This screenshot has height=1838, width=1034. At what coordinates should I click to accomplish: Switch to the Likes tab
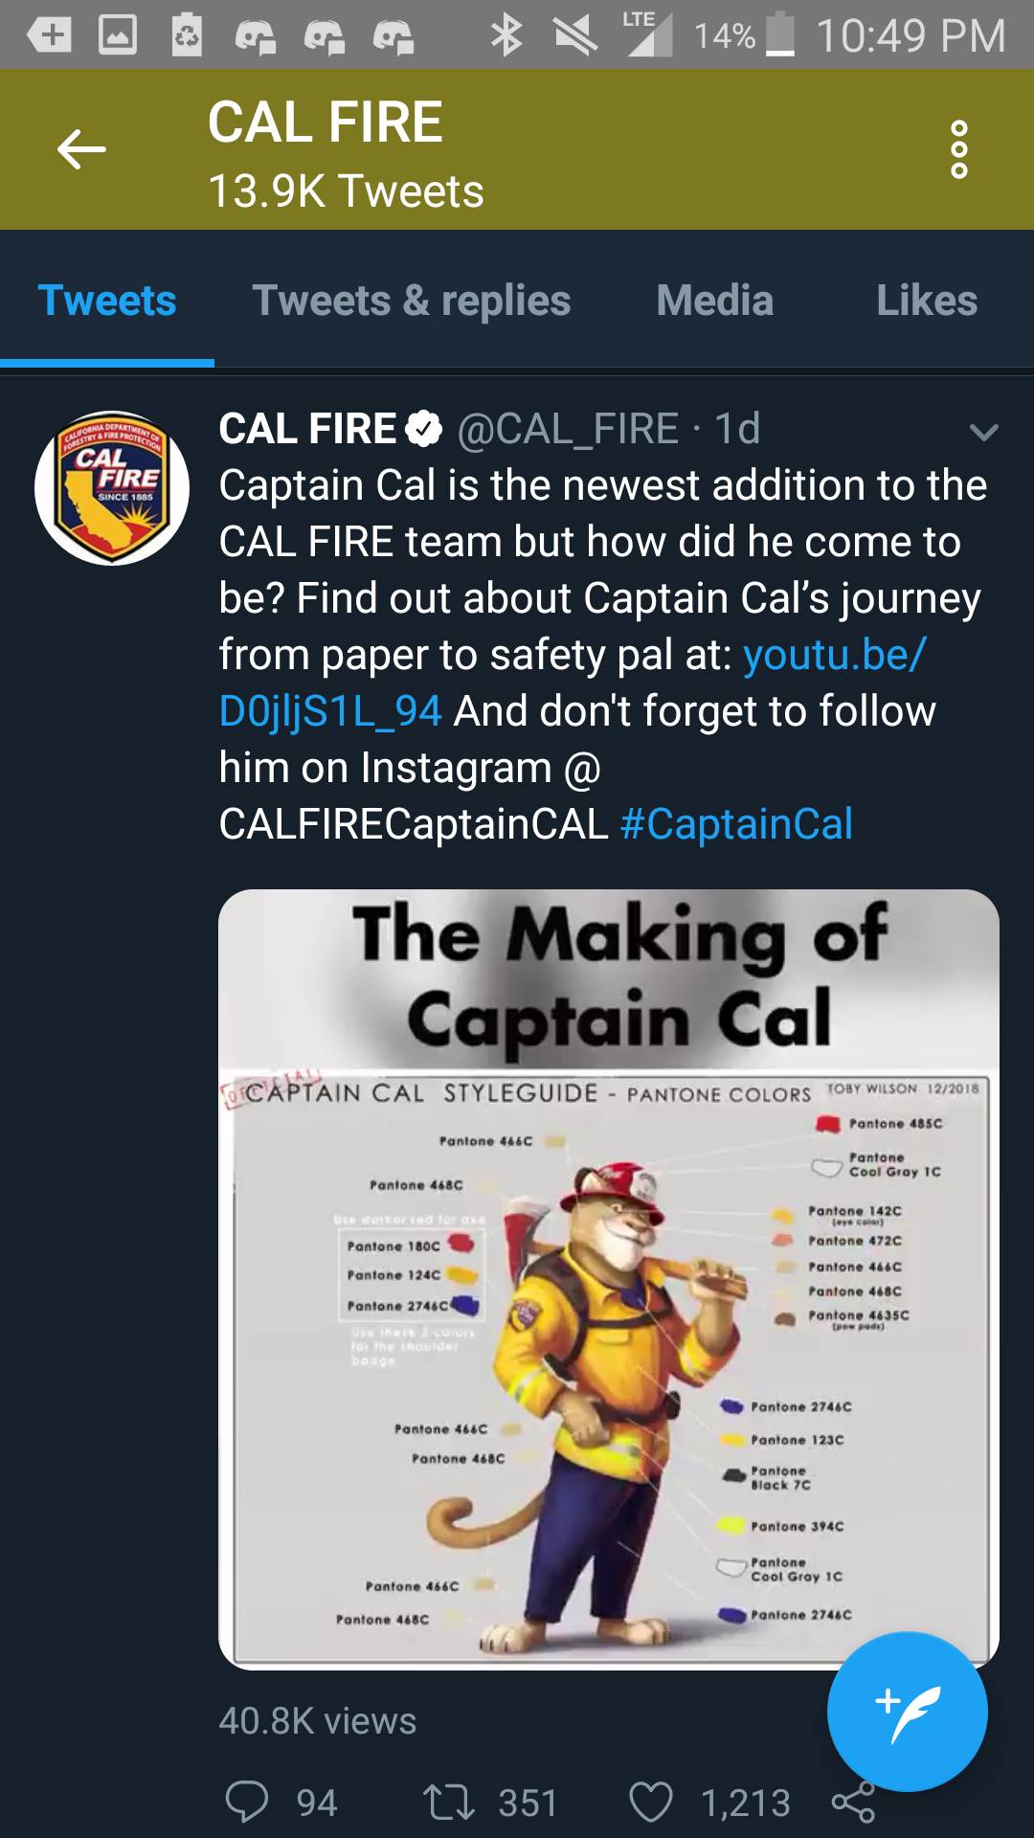pos(926,300)
